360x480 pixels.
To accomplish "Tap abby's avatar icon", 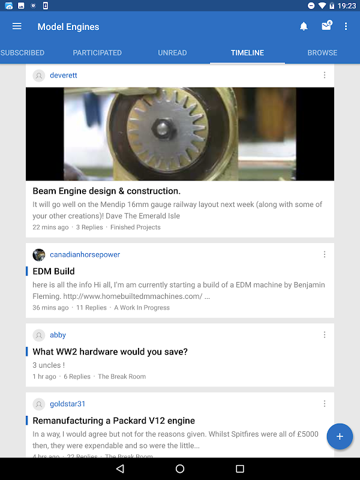I will point(39,335).
